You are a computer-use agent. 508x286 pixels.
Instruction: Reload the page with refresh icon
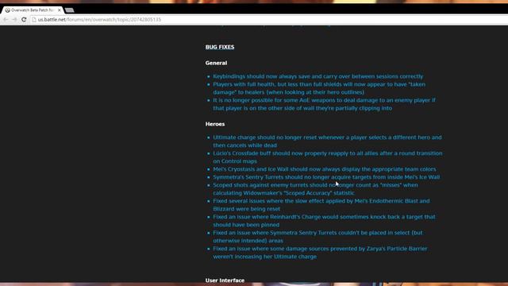(24, 19)
